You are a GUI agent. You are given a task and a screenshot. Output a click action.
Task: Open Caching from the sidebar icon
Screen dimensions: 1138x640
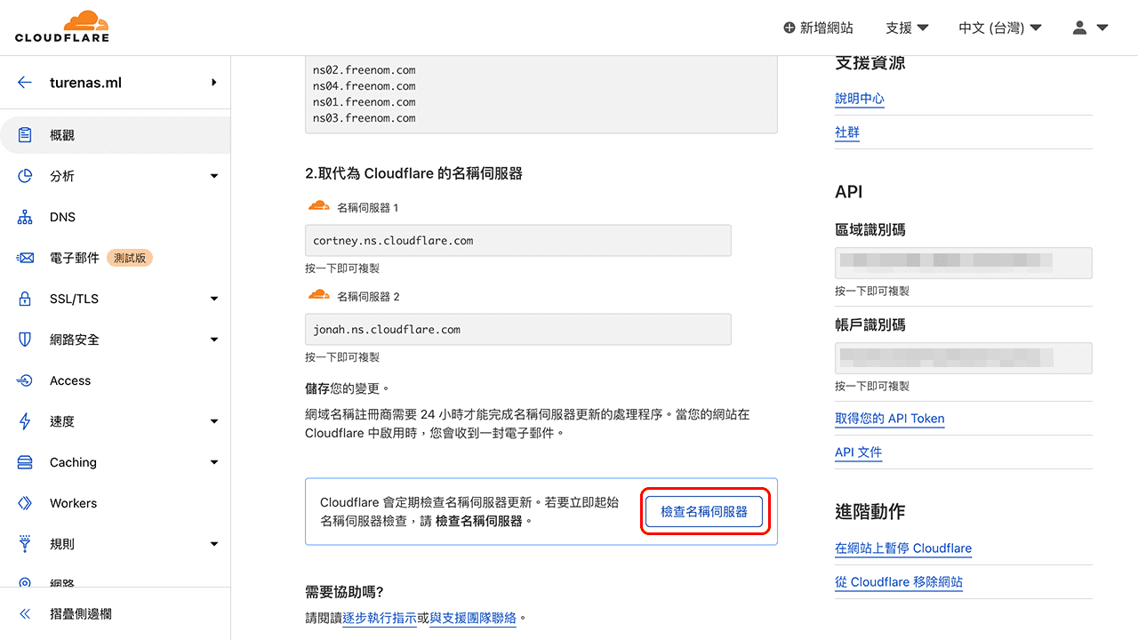tap(26, 462)
